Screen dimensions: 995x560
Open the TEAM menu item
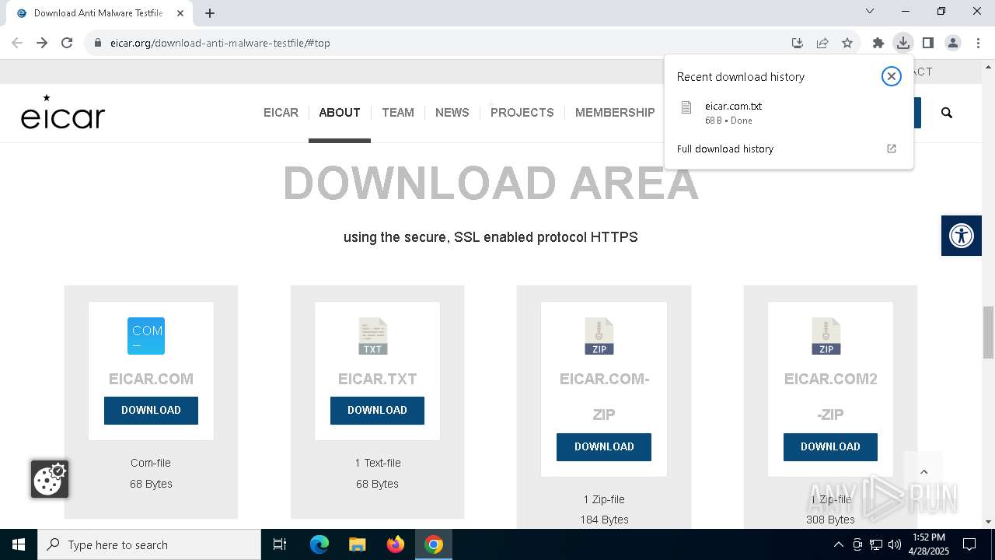[x=398, y=113]
